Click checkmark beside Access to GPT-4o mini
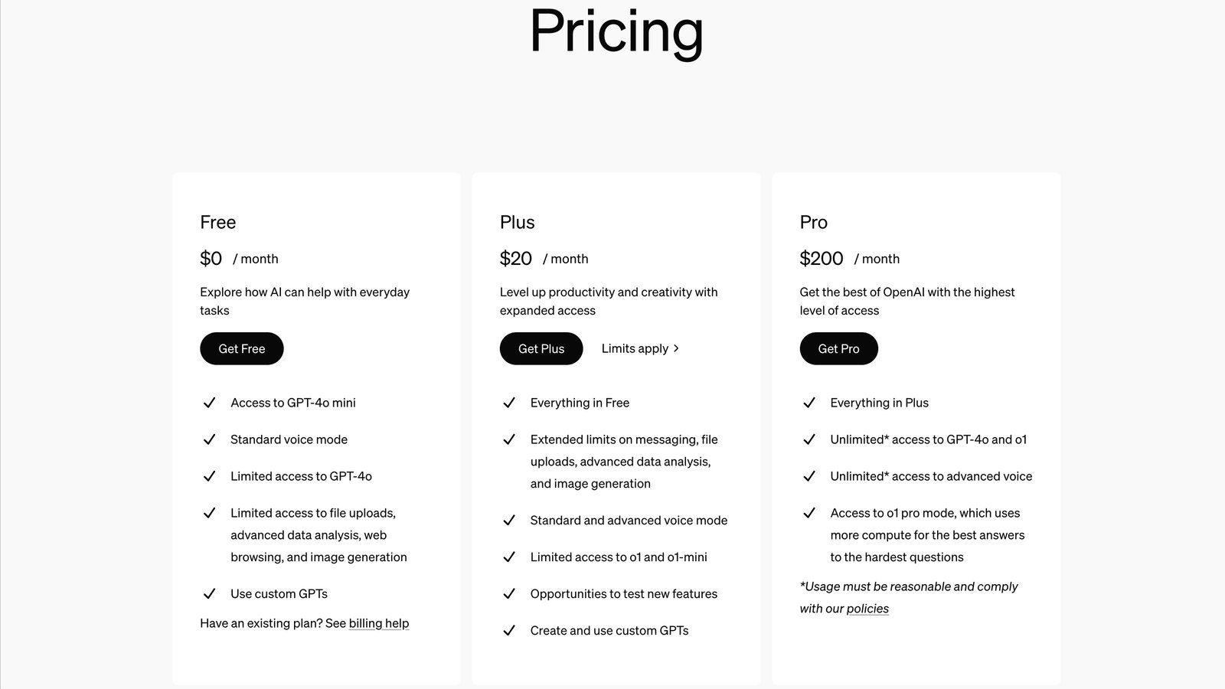The width and height of the screenshot is (1225, 689). coord(209,403)
